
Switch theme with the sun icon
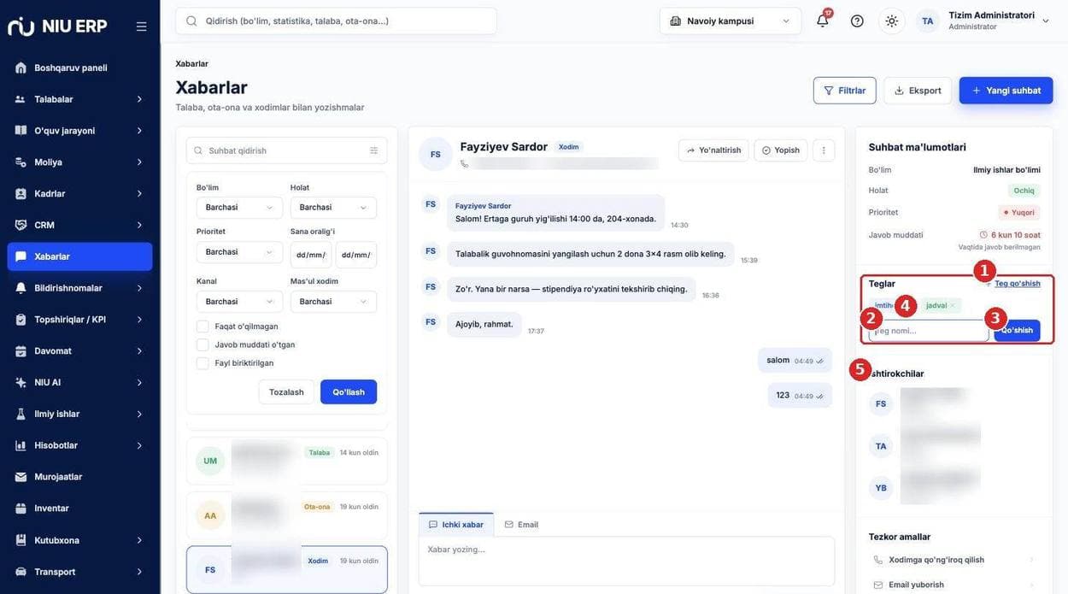coord(892,21)
